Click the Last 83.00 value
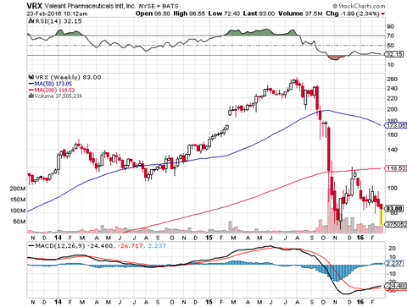 coord(259,14)
